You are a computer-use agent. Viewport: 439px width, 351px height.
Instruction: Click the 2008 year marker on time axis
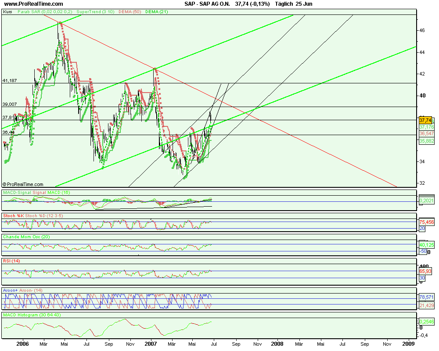click(x=277, y=342)
